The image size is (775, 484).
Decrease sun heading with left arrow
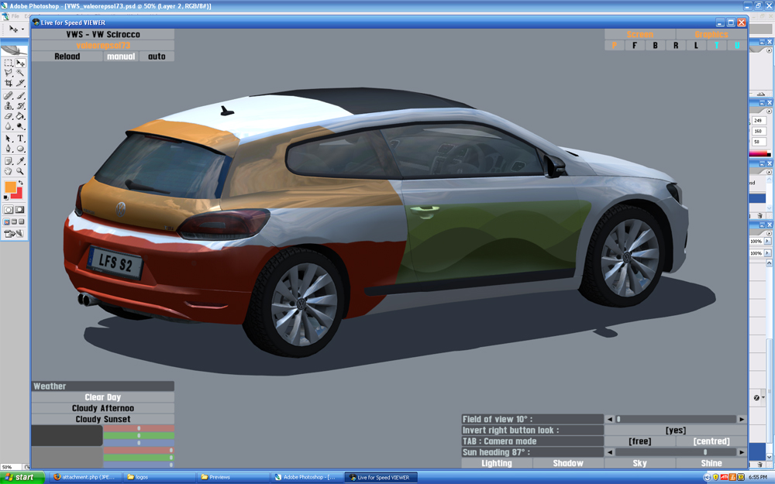(610, 452)
